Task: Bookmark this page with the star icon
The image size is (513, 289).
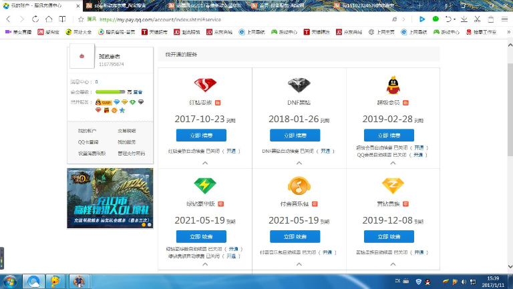Action: pos(81,19)
